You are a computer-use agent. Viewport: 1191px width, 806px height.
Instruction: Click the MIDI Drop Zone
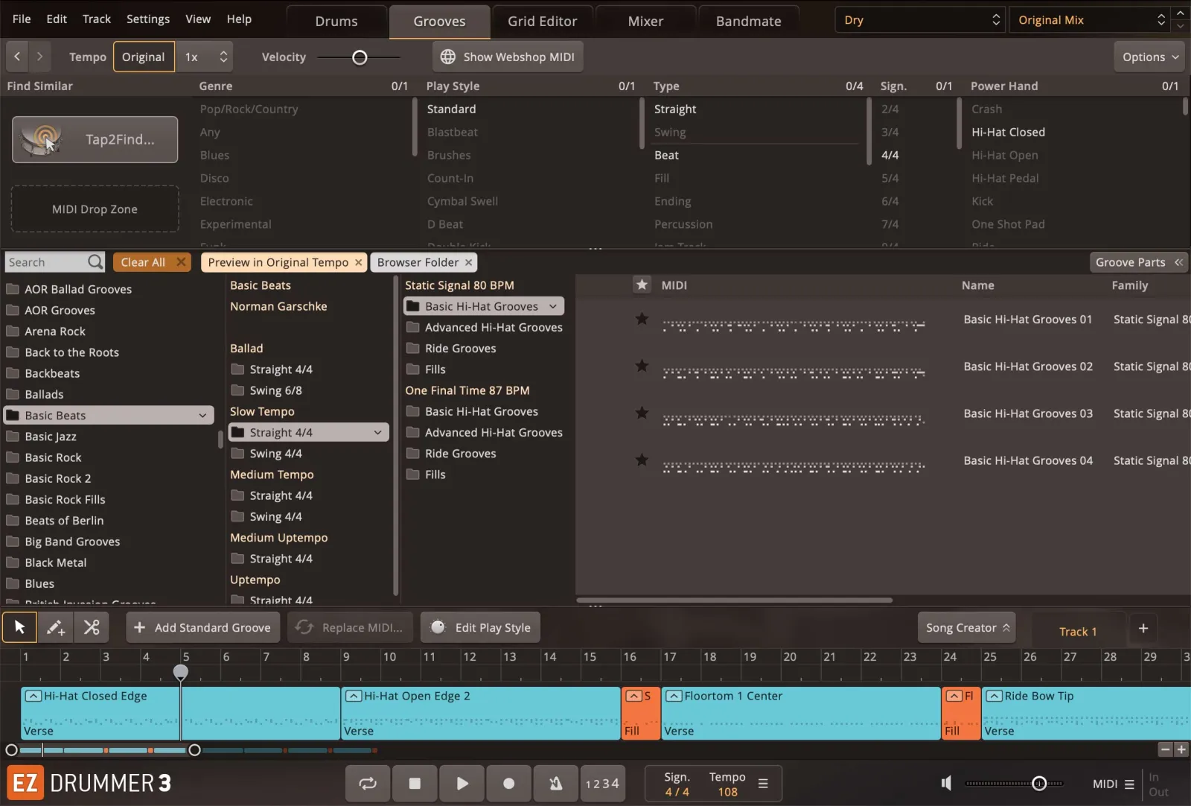[95, 209]
